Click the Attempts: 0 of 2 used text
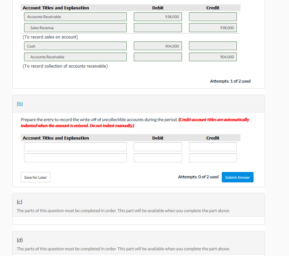This screenshot has height=256, width=289. (198, 177)
